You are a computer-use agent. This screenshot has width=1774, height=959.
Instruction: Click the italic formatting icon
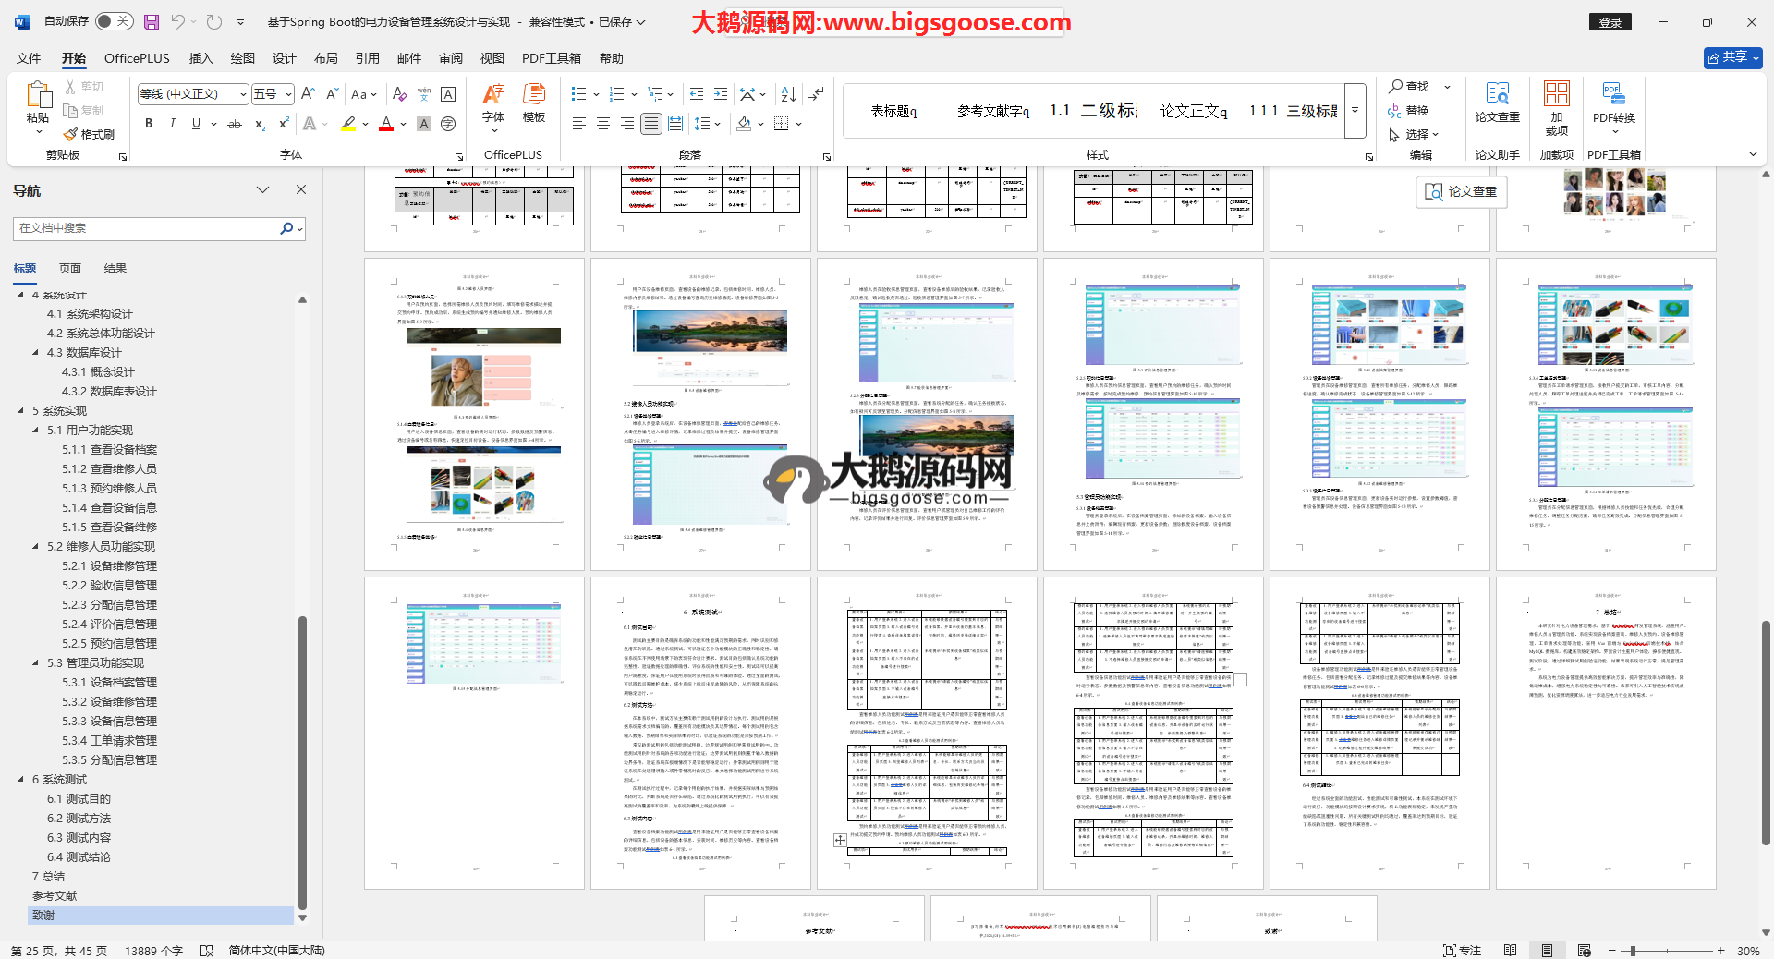(172, 124)
